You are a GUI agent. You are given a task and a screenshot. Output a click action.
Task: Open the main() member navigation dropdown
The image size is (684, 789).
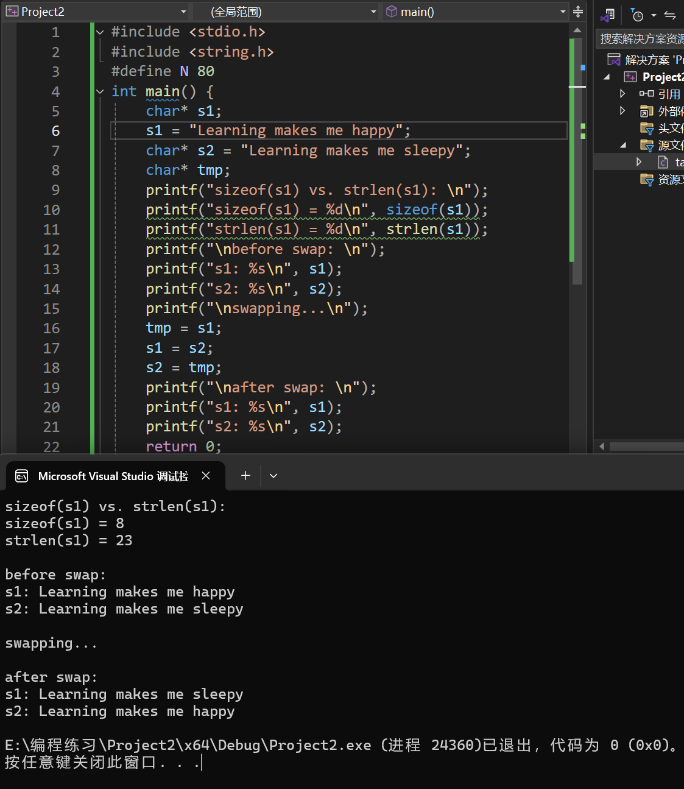click(x=563, y=12)
